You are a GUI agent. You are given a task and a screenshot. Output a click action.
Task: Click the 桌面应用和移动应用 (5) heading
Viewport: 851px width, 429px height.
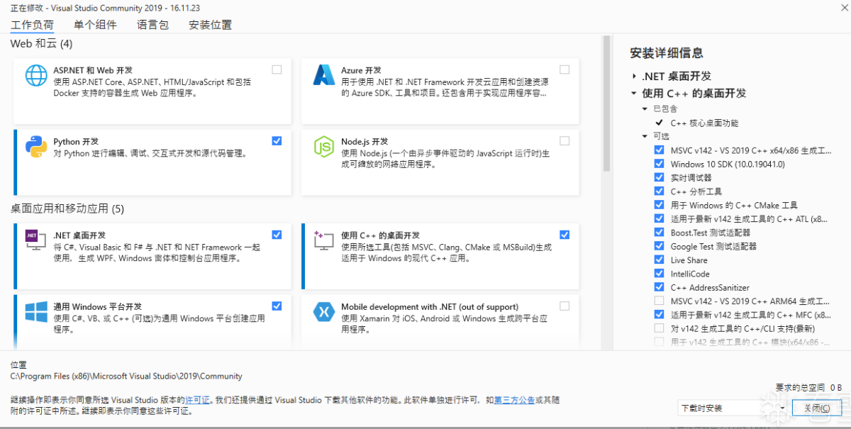(x=67, y=208)
